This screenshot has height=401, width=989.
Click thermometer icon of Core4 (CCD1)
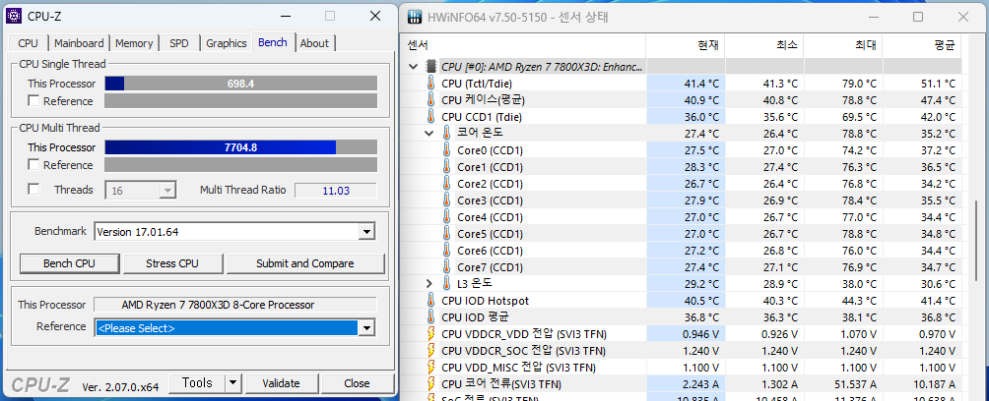[447, 216]
